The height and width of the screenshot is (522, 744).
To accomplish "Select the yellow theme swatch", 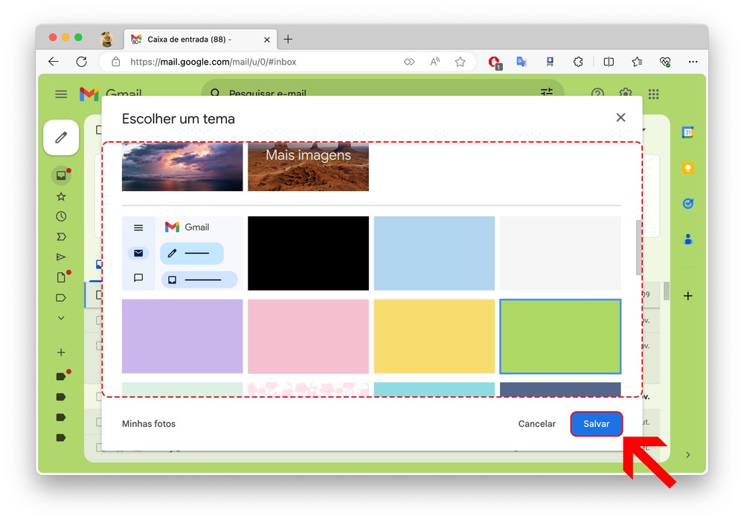I will click(x=434, y=336).
